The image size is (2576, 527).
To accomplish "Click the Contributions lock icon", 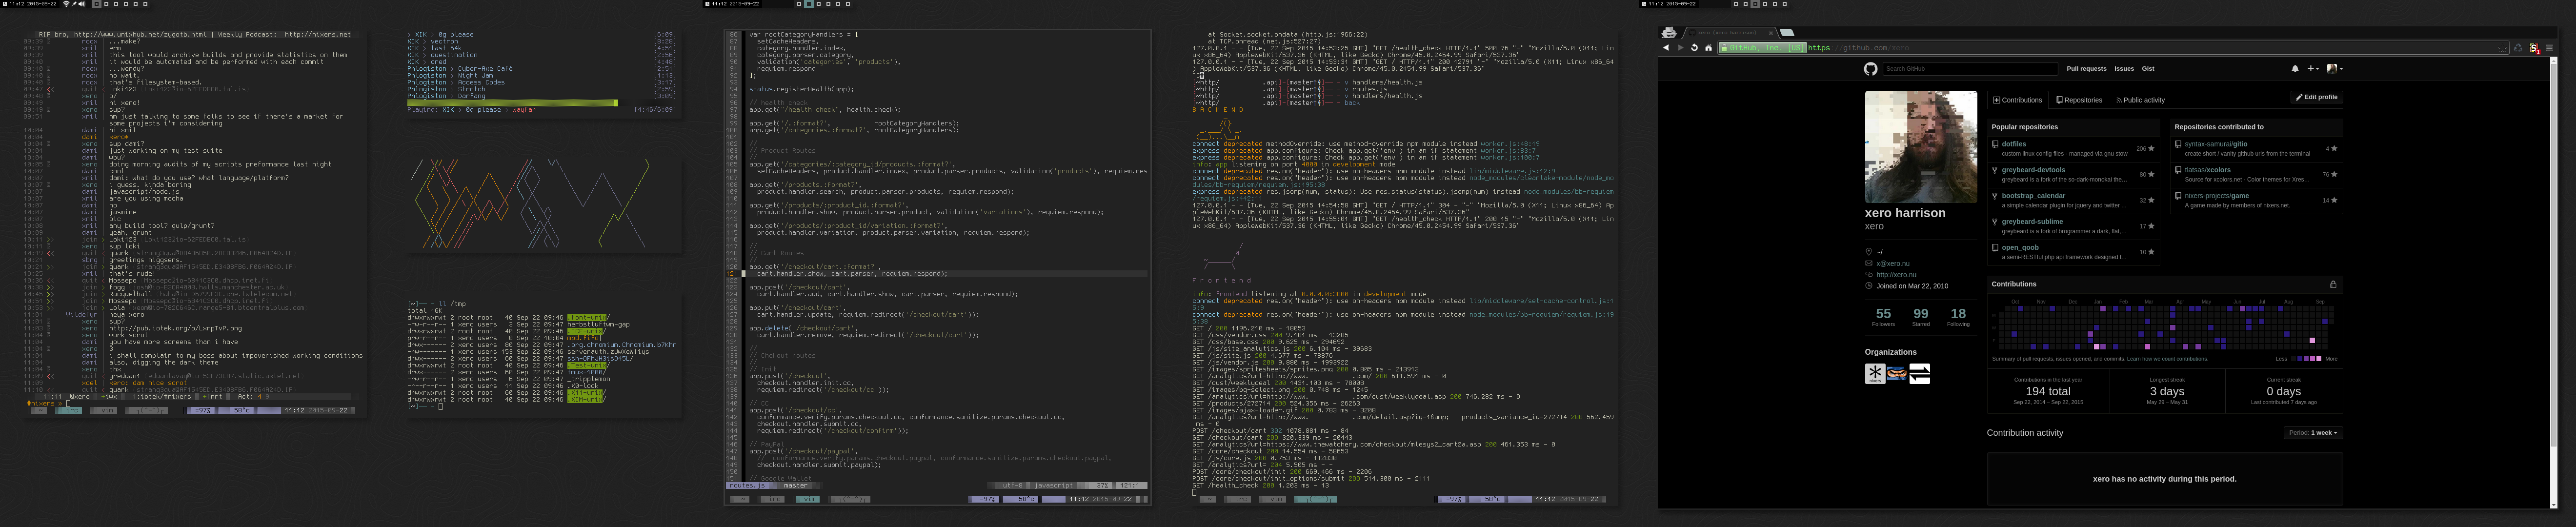I will [2333, 284].
